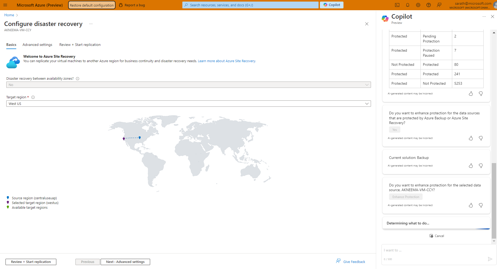Click the 80 count cell in table
Image resolution: width=497 pixels, height=269 pixels.
click(x=468, y=65)
